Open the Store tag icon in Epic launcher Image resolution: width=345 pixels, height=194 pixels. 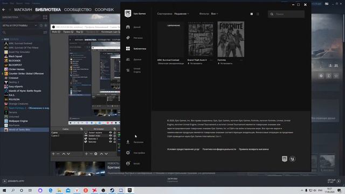click(x=128, y=38)
